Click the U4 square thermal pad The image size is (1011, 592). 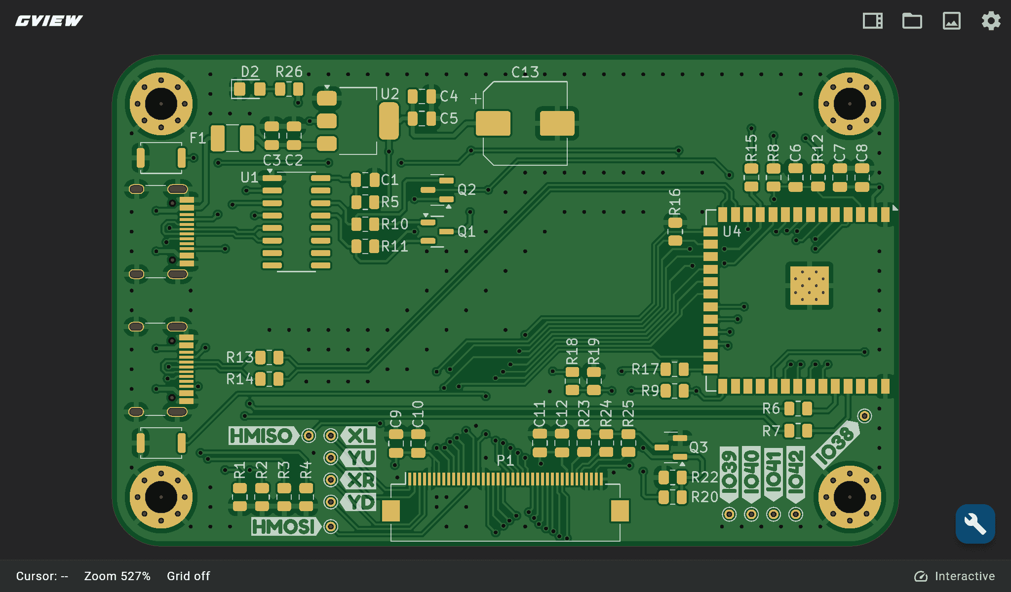pos(810,286)
